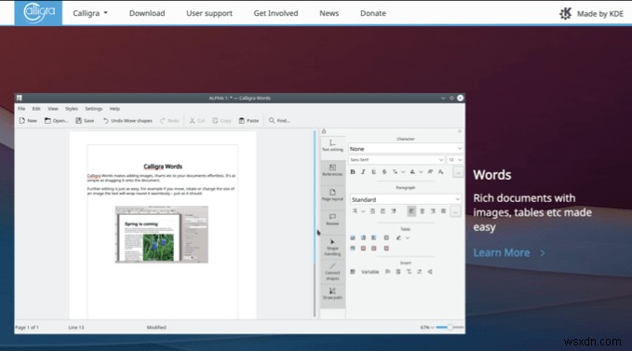This screenshot has width=632, height=351.
Task: Open the Styles menu
Action: coord(72,109)
